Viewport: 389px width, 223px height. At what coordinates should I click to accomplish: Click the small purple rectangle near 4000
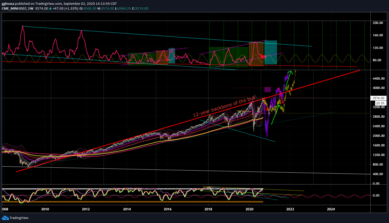[x=267, y=90]
